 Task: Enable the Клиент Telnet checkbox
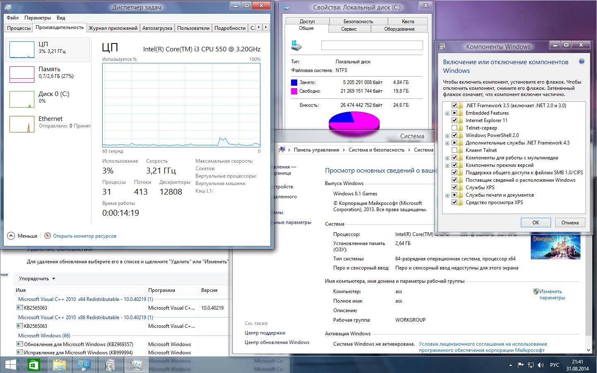[x=454, y=150]
